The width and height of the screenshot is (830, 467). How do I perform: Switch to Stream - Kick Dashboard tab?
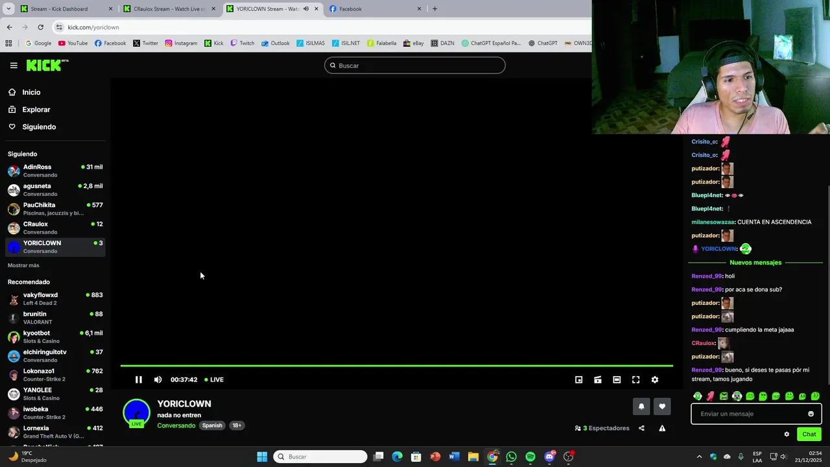pyautogui.click(x=65, y=9)
